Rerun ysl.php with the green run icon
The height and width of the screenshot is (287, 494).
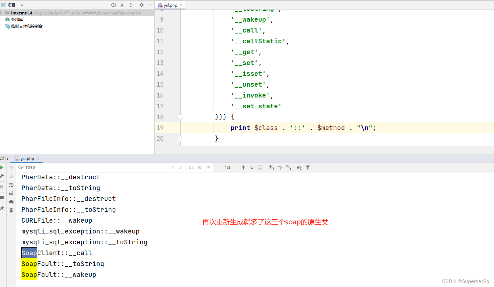[2, 167]
